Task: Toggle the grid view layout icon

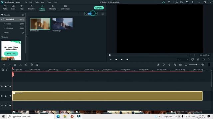Action: point(103,14)
